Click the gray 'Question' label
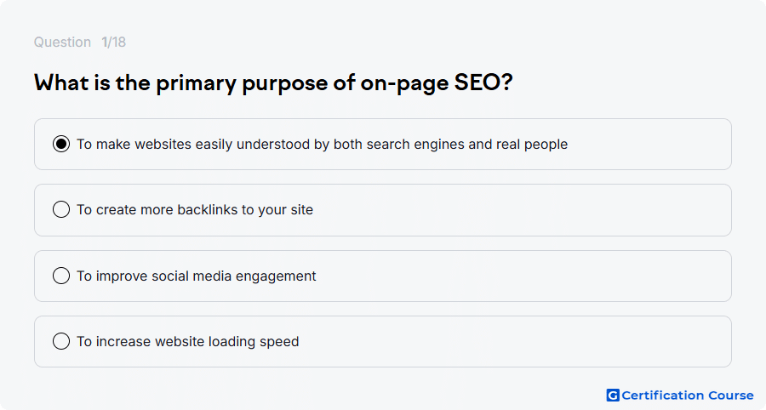766x410 pixels. [x=62, y=42]
